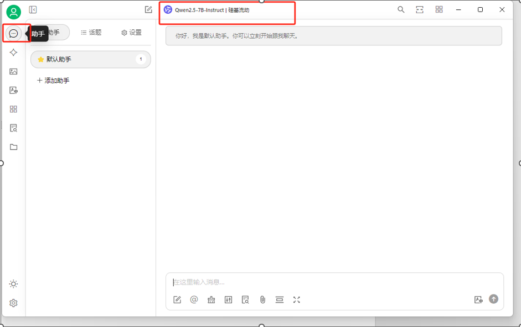
Task: Select the 默认助手 assistant entry
Action: click(91, 59)
